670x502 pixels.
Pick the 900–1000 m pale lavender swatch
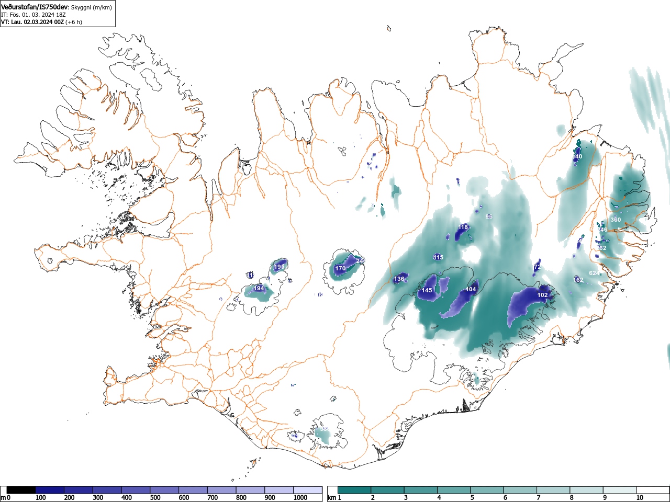pos(279,490)
